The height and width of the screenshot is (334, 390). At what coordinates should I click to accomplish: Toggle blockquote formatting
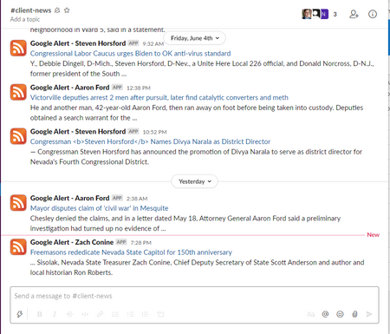coord(146,314)
